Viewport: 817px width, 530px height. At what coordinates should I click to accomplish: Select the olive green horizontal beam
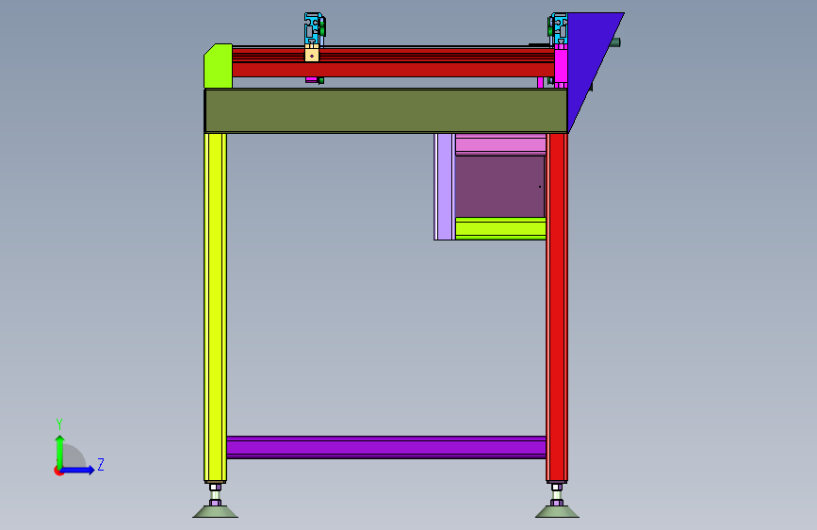point(385,110)
